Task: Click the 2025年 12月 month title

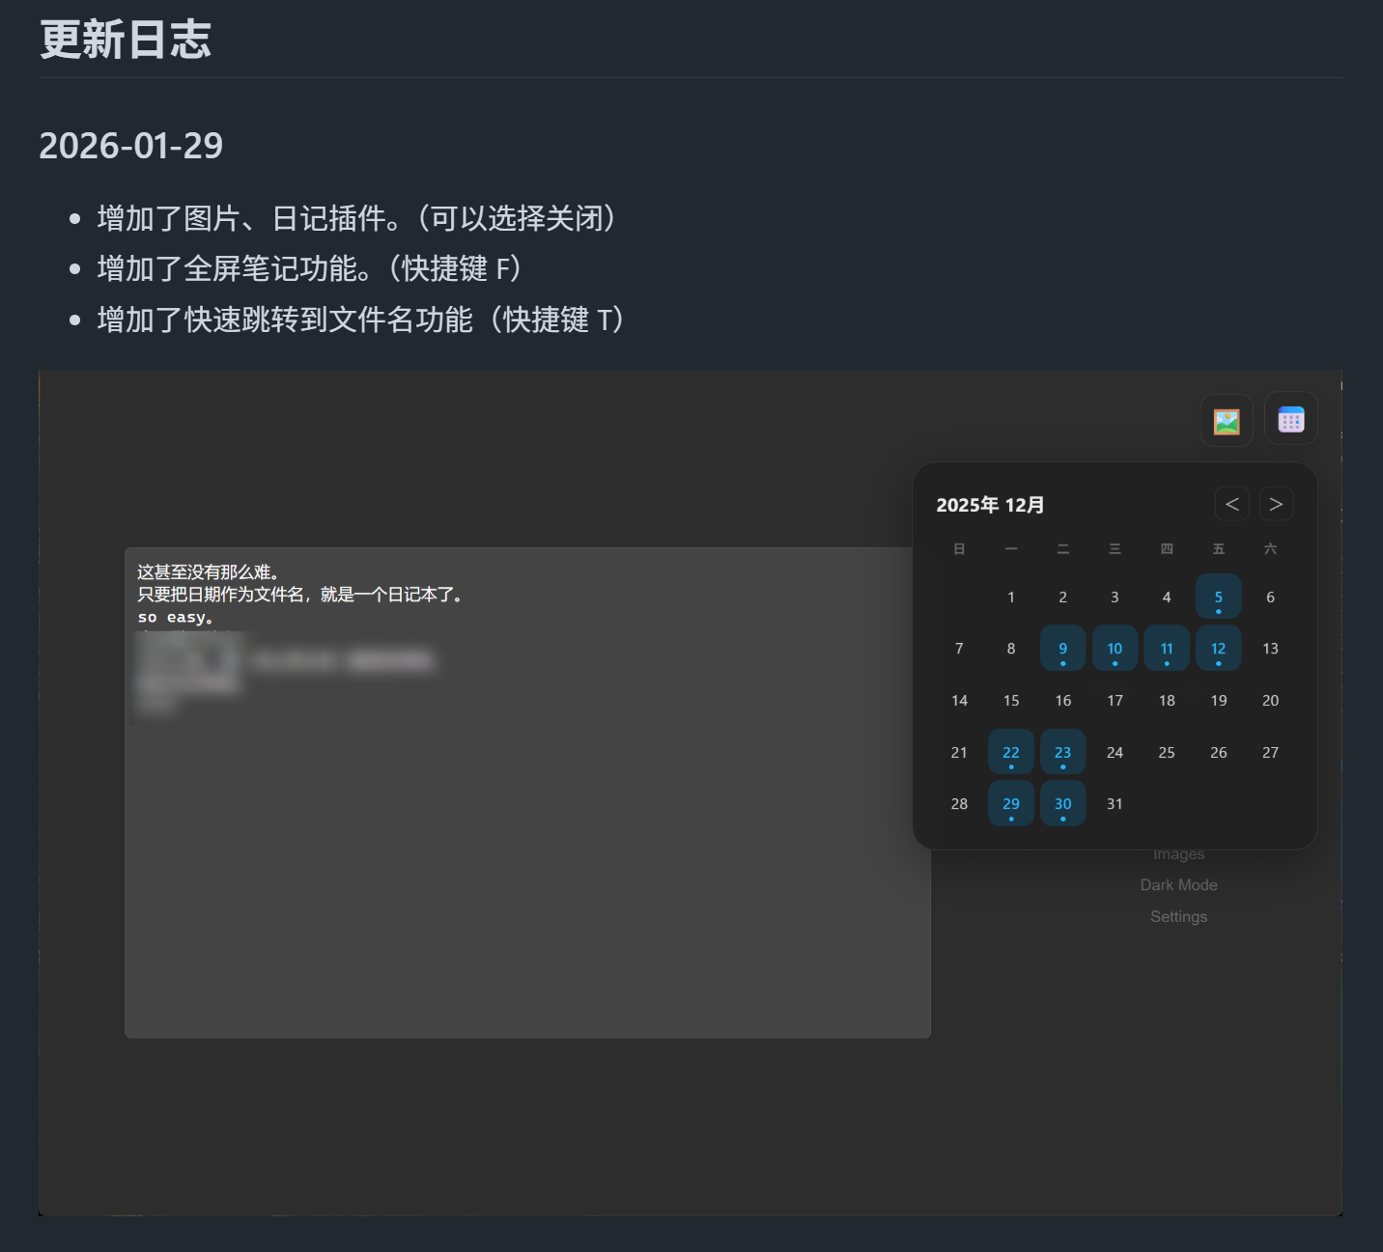Action: click(990, 505)
